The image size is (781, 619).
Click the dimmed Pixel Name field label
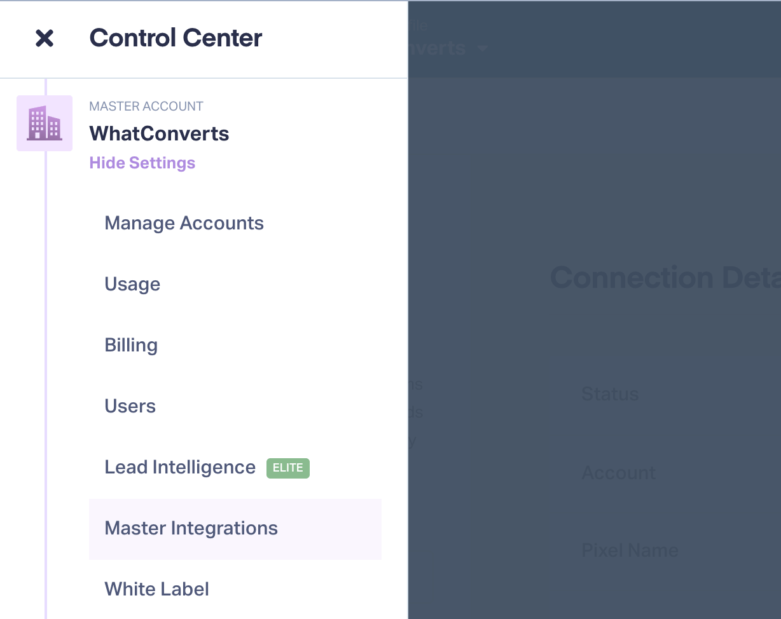[x=630, y=550]
